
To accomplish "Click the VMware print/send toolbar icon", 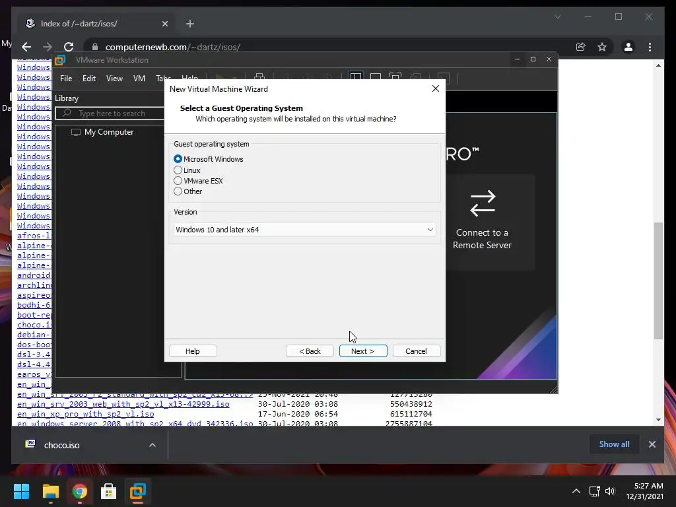I will (x=259, y=77).
